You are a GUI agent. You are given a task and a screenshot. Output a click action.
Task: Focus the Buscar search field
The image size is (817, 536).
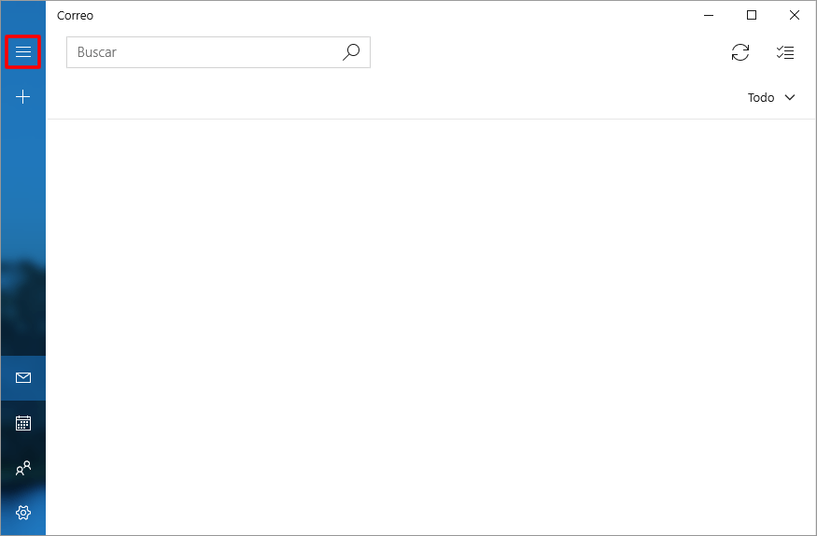pos(218,52)
